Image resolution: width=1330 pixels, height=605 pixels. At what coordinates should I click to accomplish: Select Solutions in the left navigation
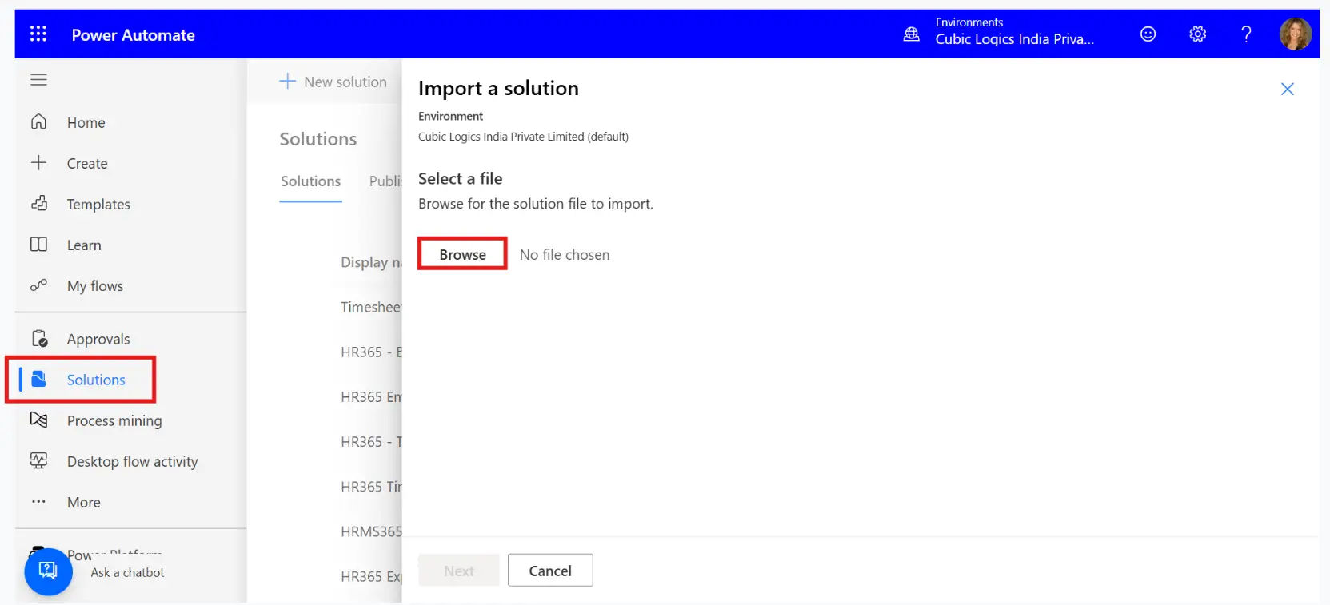point(95,380)
